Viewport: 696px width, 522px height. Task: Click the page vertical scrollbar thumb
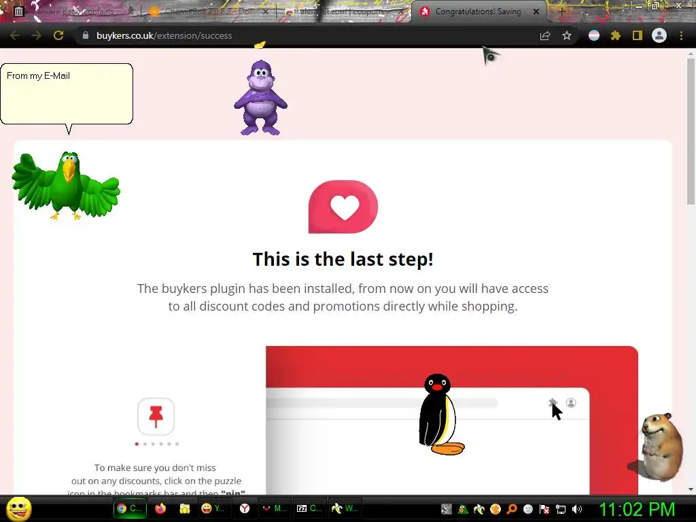tap(691, 131)
